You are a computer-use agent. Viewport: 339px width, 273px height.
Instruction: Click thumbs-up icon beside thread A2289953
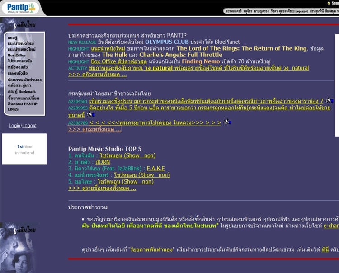(90, 114)
